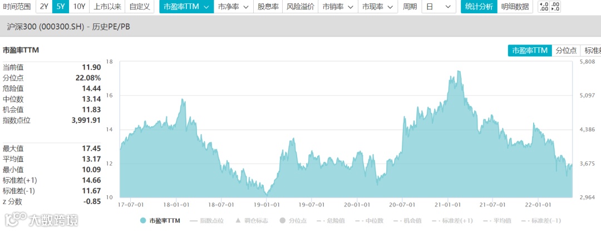Expand the 市销率 dropdown
The height and width of the screenshot is (231, 601).
(338, 7)
